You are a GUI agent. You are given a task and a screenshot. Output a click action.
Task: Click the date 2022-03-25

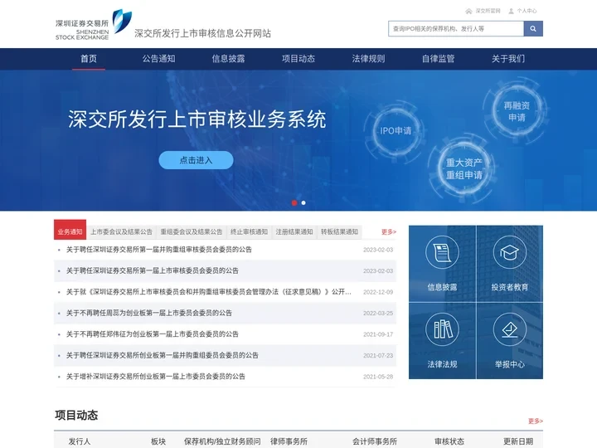[x=378, y=313]
